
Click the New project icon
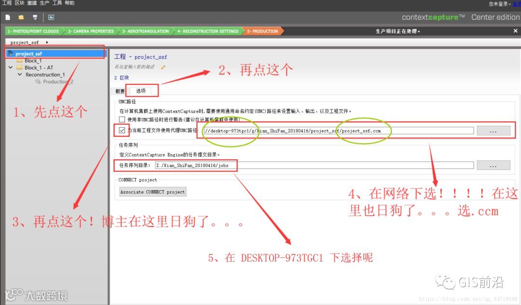click(x=8, y=17)
